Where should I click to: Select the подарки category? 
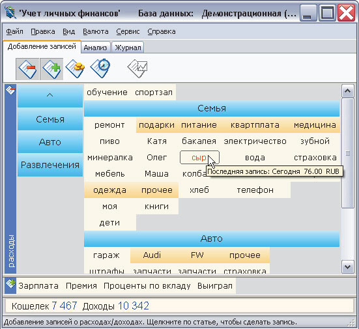point(156,125)
